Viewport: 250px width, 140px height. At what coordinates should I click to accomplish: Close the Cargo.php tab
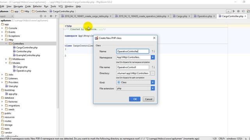[189, 16]
